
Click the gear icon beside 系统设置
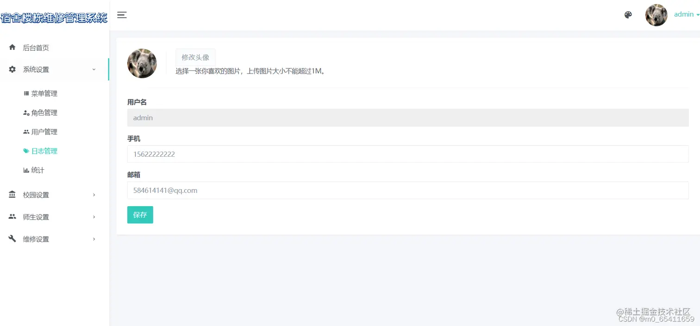click(12, 69)
